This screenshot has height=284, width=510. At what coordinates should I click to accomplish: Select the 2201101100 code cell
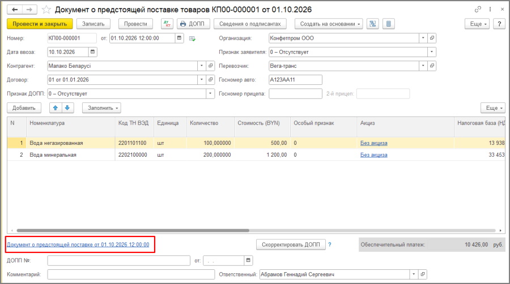[134, 143]
